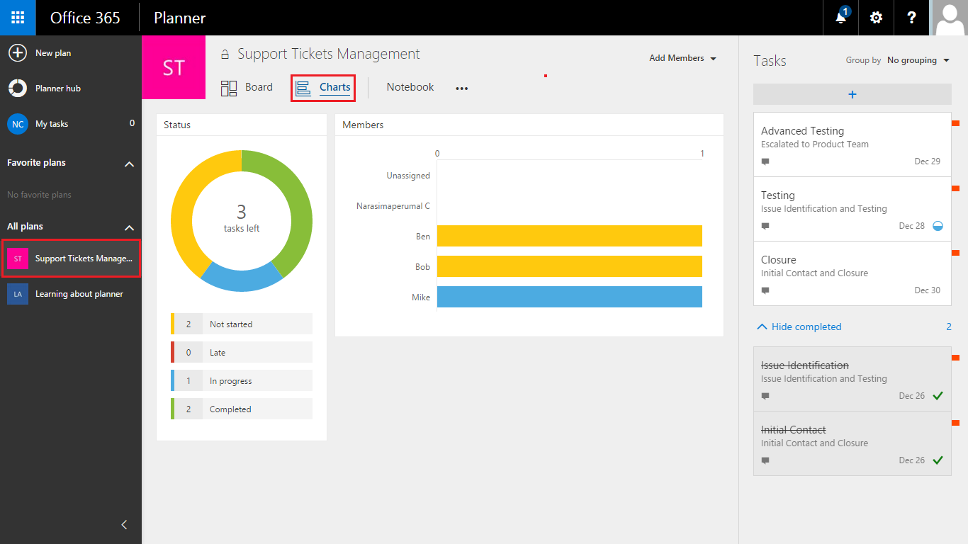Open the completed Initial Contact task
The height and width of the screenshot is (544, 968).
(852, 443)
